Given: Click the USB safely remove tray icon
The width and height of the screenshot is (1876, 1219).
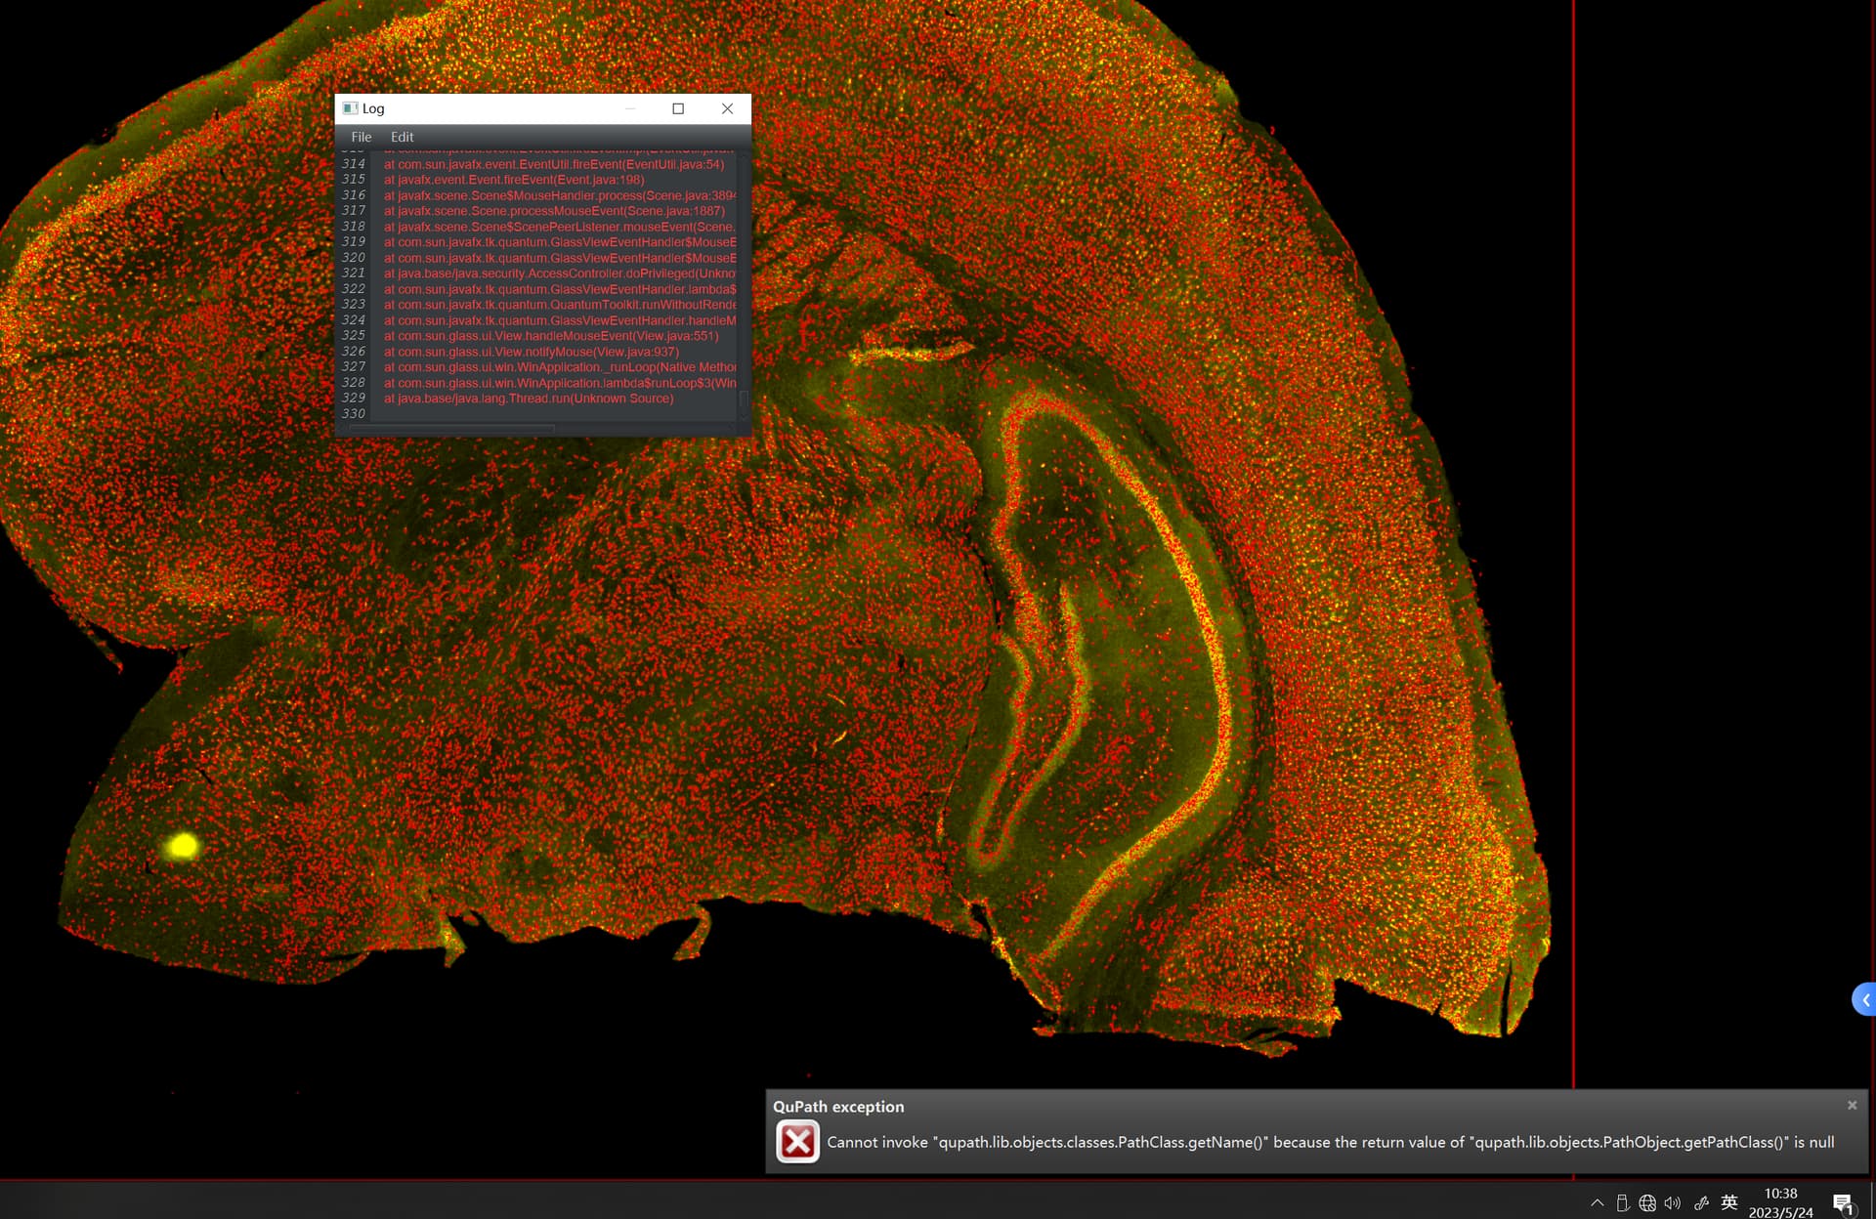Looking at the screenshot, I should tap(1622, 1202).
